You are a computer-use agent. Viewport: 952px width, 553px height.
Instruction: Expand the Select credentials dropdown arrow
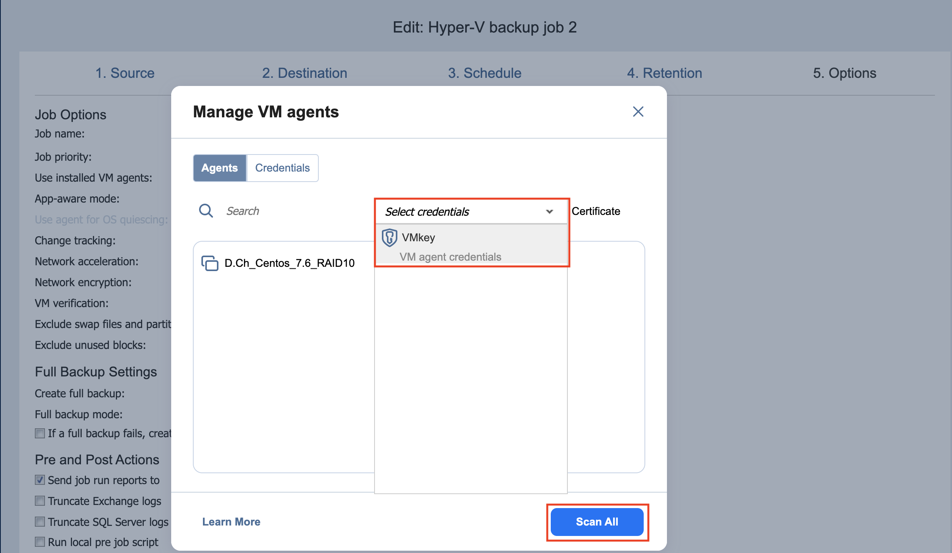coord(549,211)
